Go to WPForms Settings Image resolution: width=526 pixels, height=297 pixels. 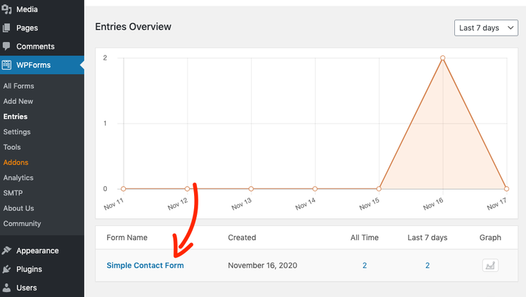17,132
